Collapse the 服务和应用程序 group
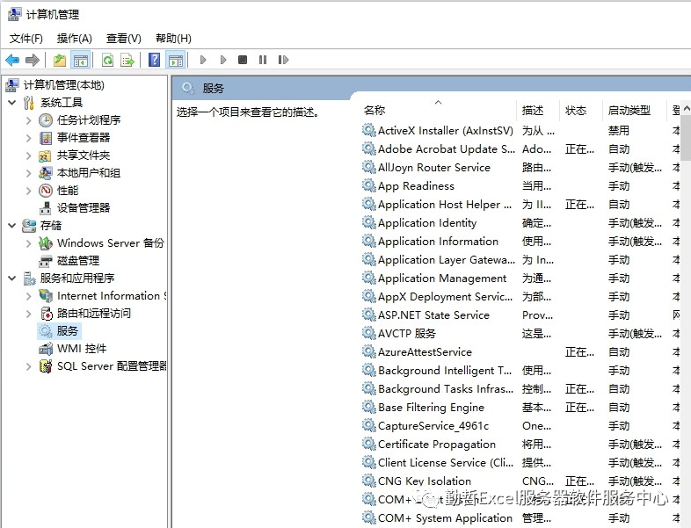Image resolution: width=691 pixels, height=528 pixels. click(x=12, y=278)
